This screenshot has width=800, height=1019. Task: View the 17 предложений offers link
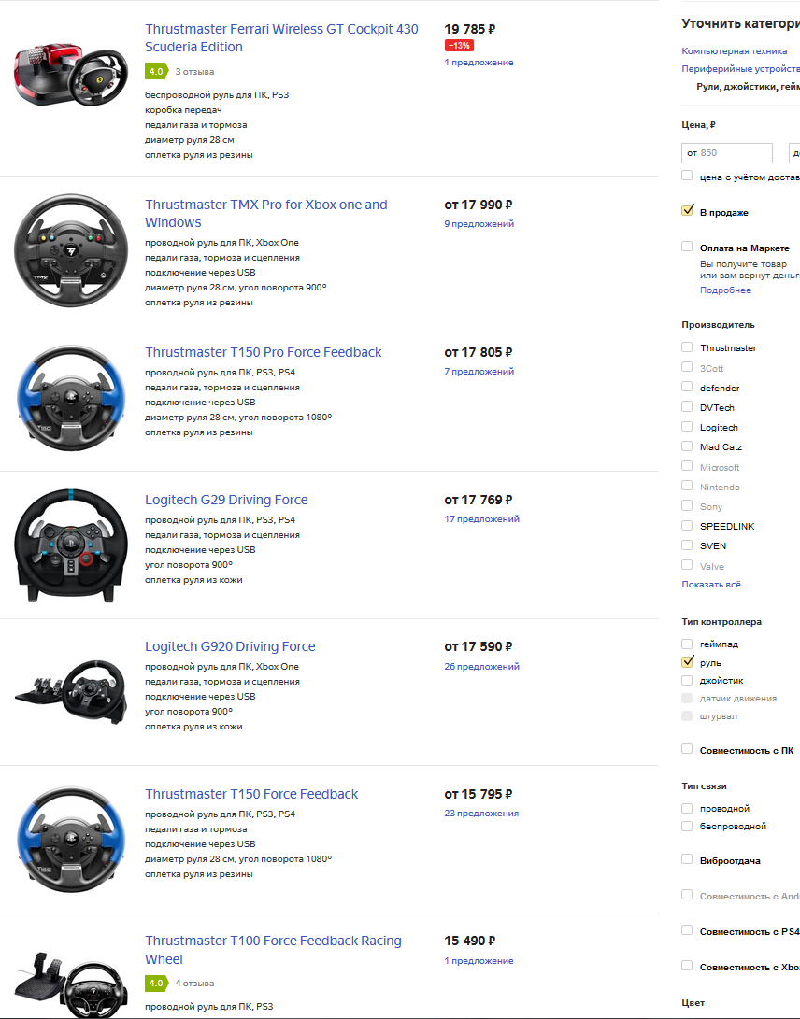coord(482,518)
